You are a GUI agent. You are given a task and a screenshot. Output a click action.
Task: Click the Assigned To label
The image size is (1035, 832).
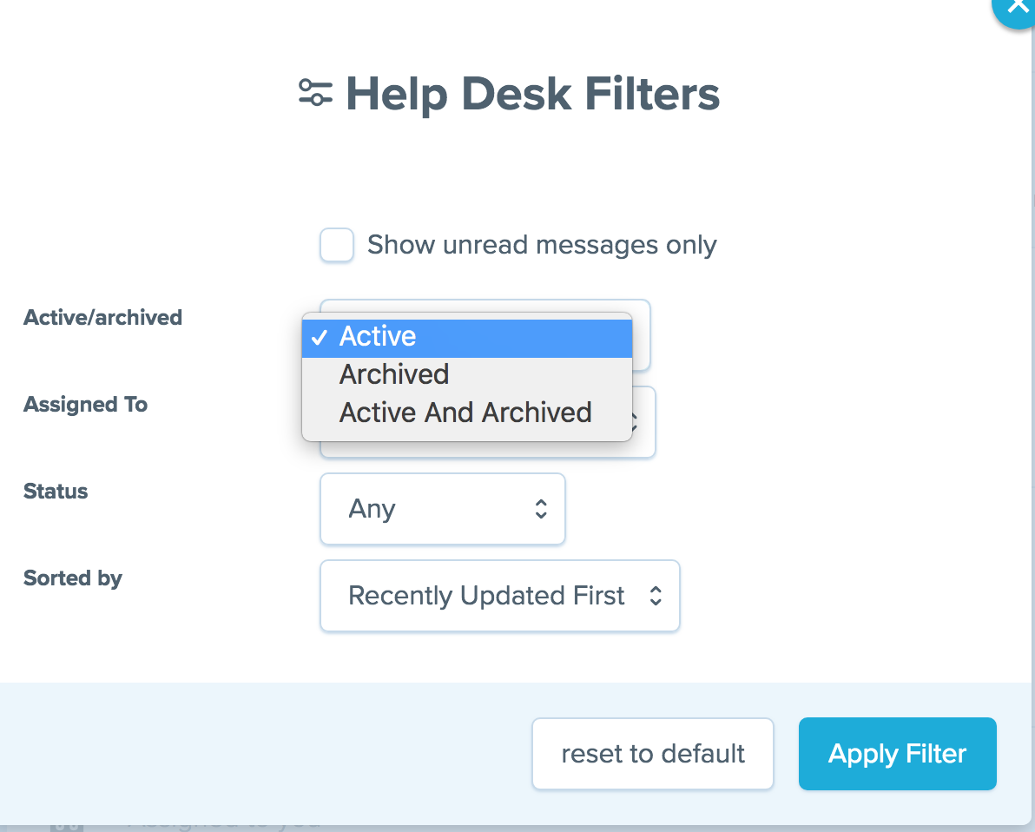[86, 404]
